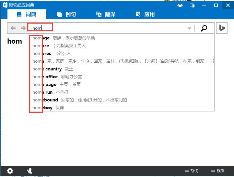Click the forward navigation arrow
Screen dimensions: 234x177
[23, 28]
